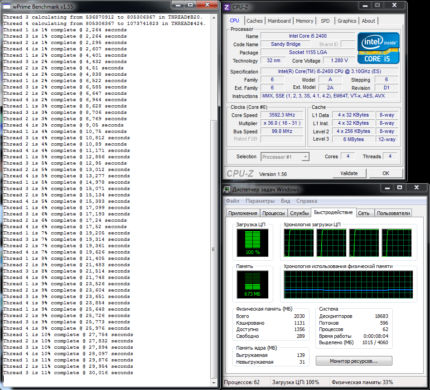430x390 pixels.
Task: Open the Processor #1 selection dropdown
Action: click(x=305, y=157)
